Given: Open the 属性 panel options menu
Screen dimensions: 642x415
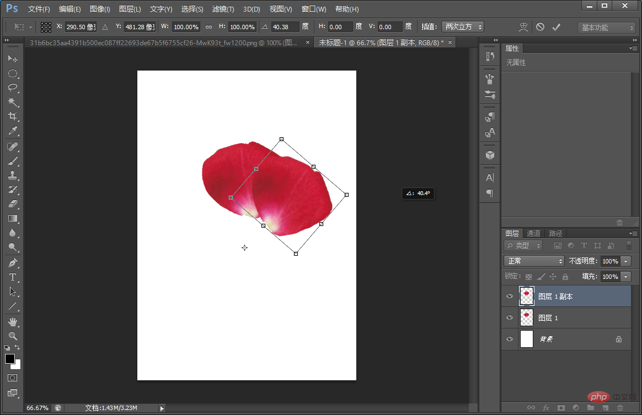Looking at the screenshot, I should [633, 48].
